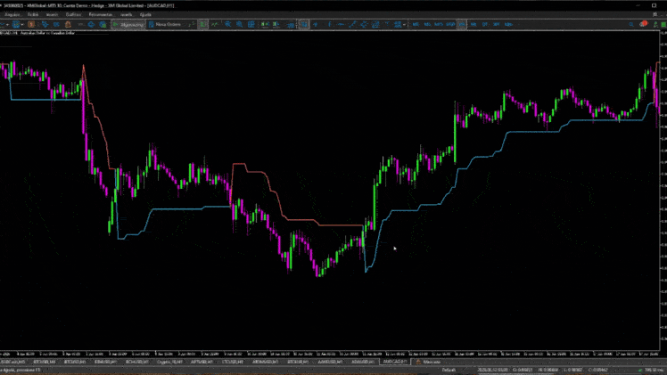Switch timeframe to M15
The width and height of the screenshot is (667, 375).
(439, 24)
